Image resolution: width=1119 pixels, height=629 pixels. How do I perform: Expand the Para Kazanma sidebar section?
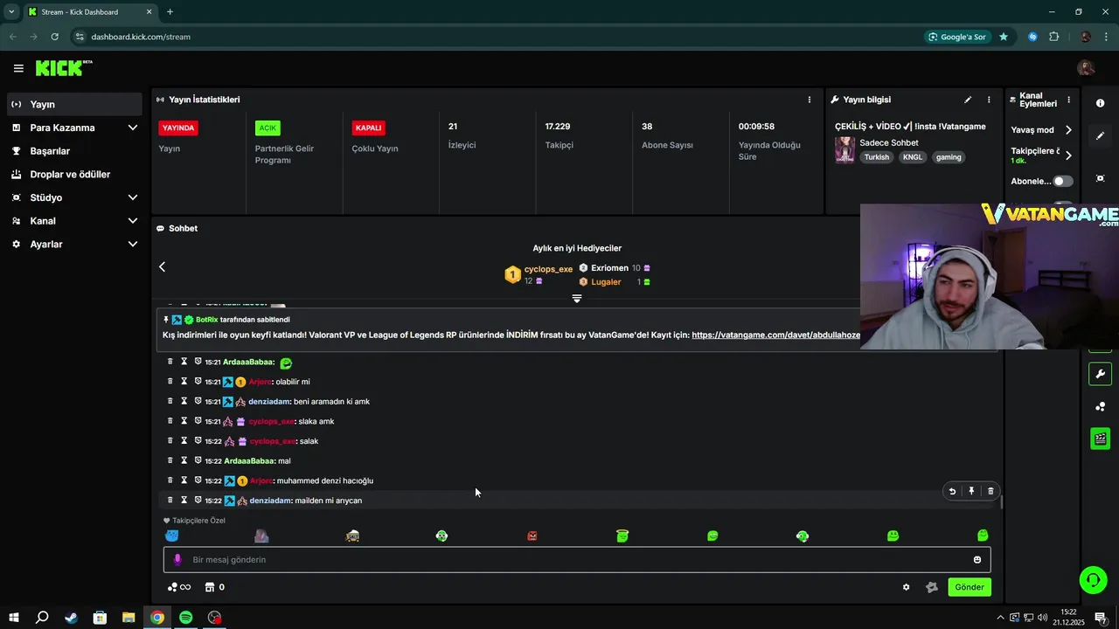pyautogui.click(x=132, y=128)
